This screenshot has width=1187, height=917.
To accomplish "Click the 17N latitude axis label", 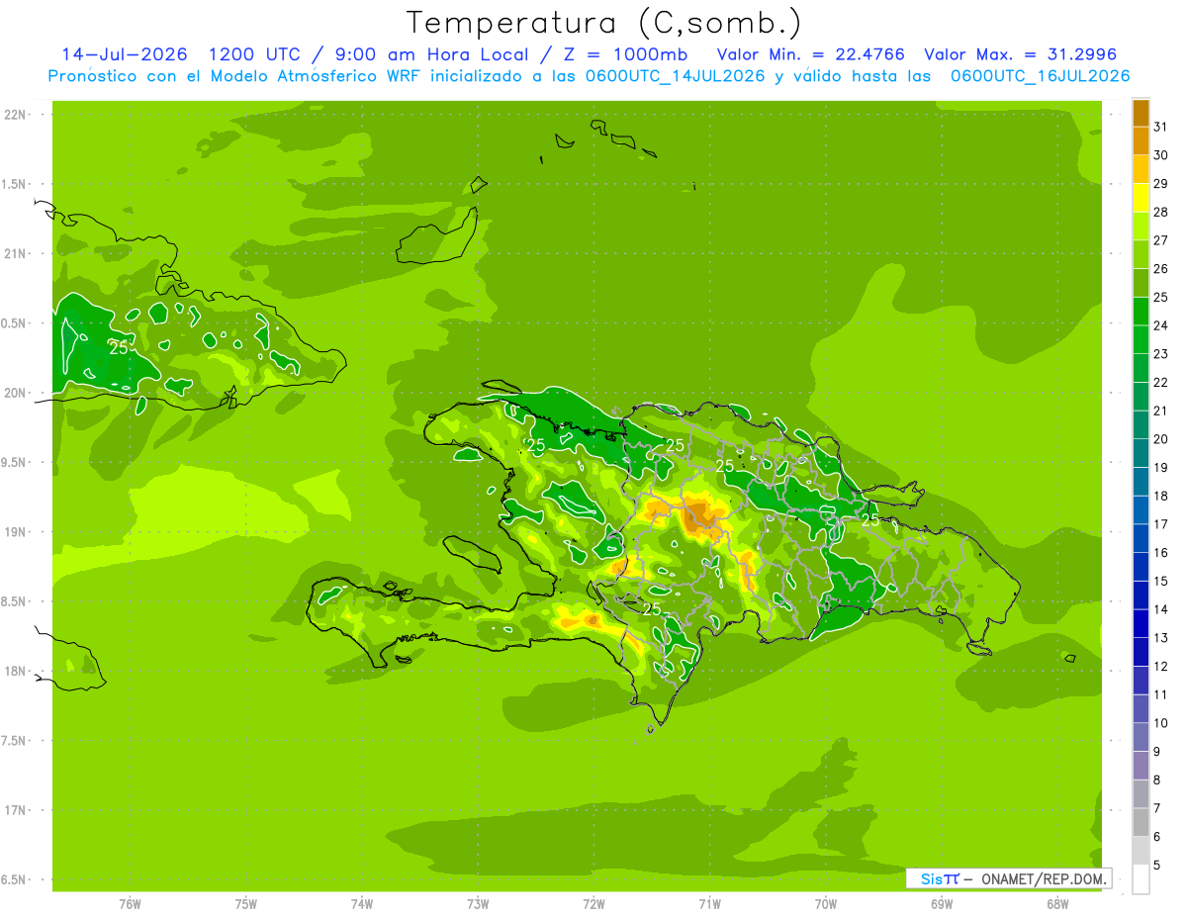I will point(15,810).
